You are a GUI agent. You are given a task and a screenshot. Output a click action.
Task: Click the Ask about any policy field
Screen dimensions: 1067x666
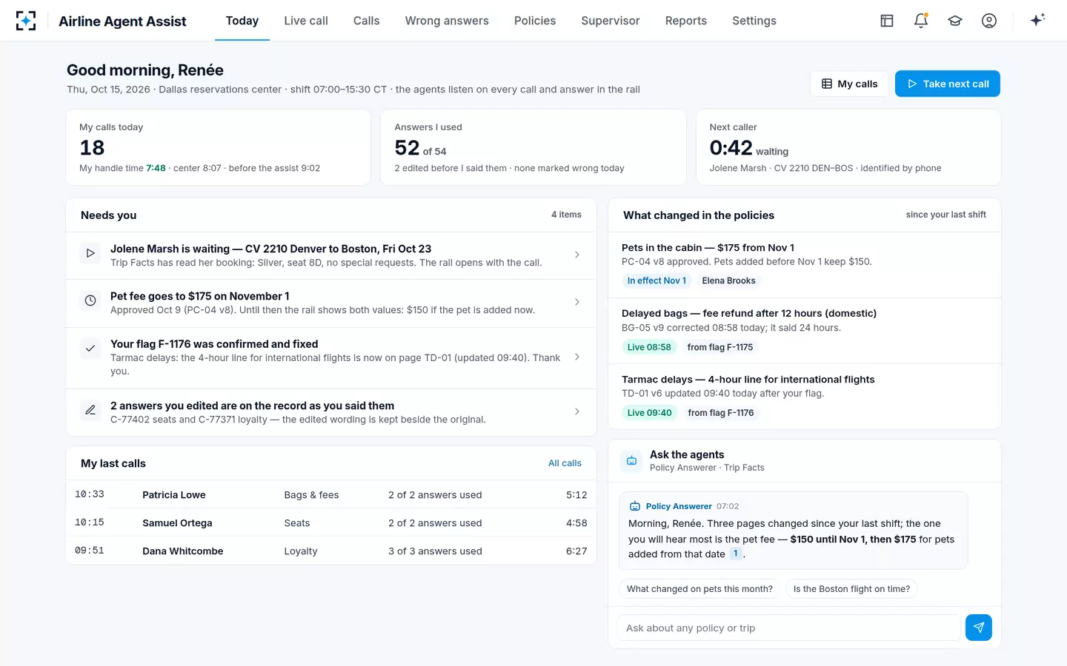788,628
